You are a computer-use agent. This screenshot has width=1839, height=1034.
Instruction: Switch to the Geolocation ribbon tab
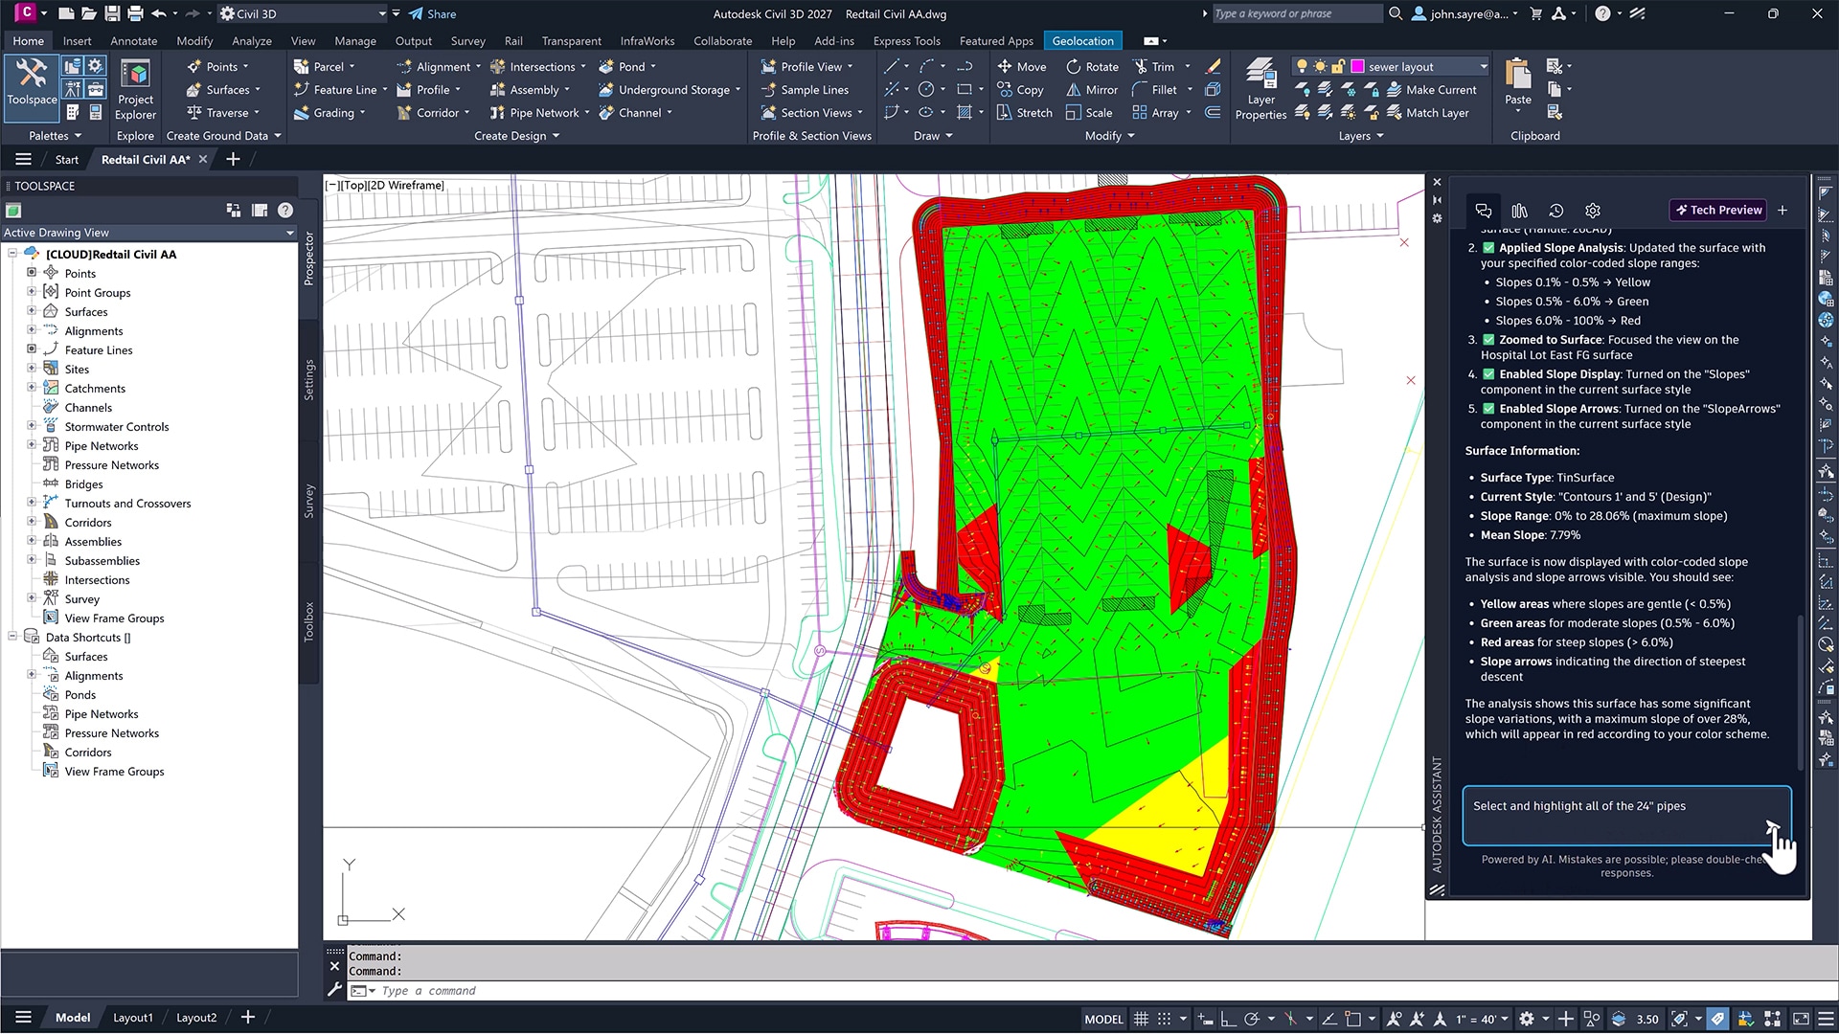1082,40
